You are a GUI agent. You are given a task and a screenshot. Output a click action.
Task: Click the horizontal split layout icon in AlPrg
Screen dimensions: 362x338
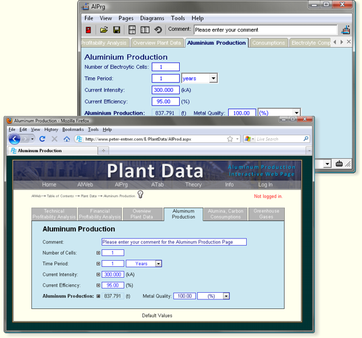[x=132, y=30]
